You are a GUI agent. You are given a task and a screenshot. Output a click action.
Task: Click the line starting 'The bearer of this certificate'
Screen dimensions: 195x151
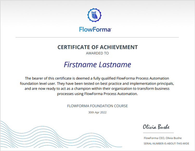(x=97, y=78)
